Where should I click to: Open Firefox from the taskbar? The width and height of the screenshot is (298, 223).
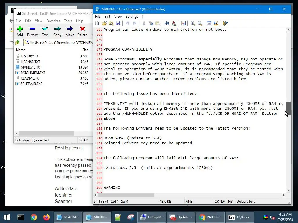(x=46, y=217)
